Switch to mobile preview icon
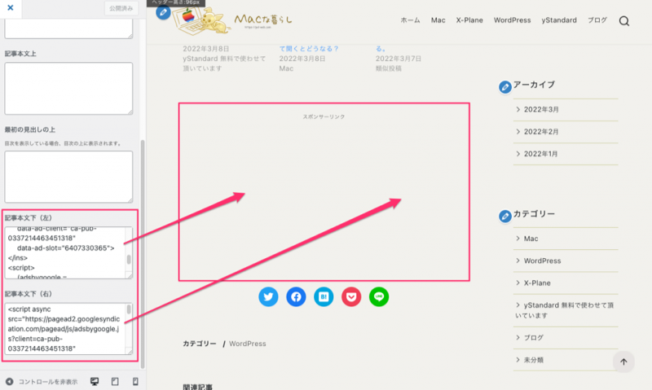652x390 pixels. coord(135,381)
